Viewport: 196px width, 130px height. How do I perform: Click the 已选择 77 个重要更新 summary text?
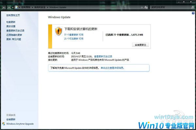click(124, 35)
